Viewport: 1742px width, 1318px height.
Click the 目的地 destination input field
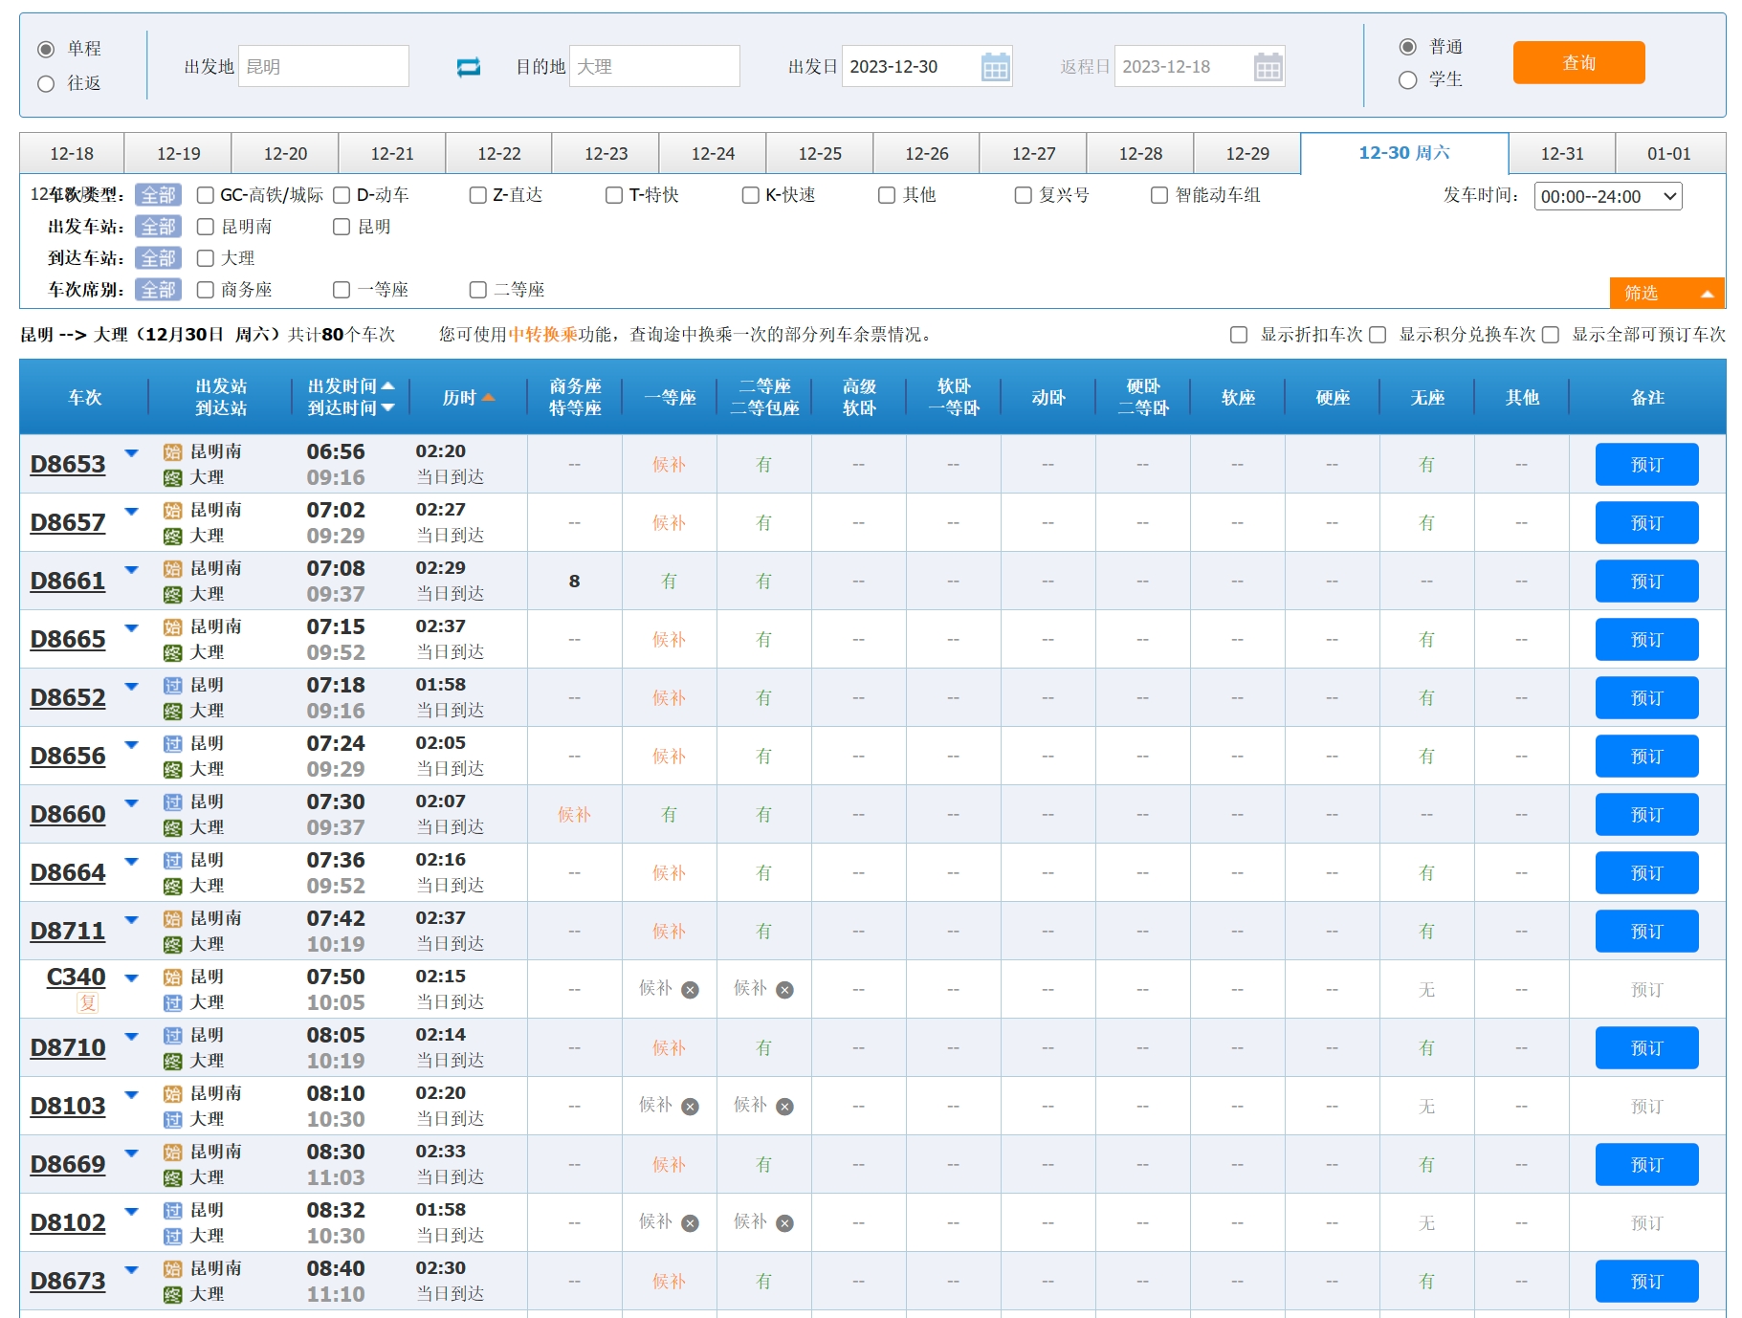click(x=654, y=67)
